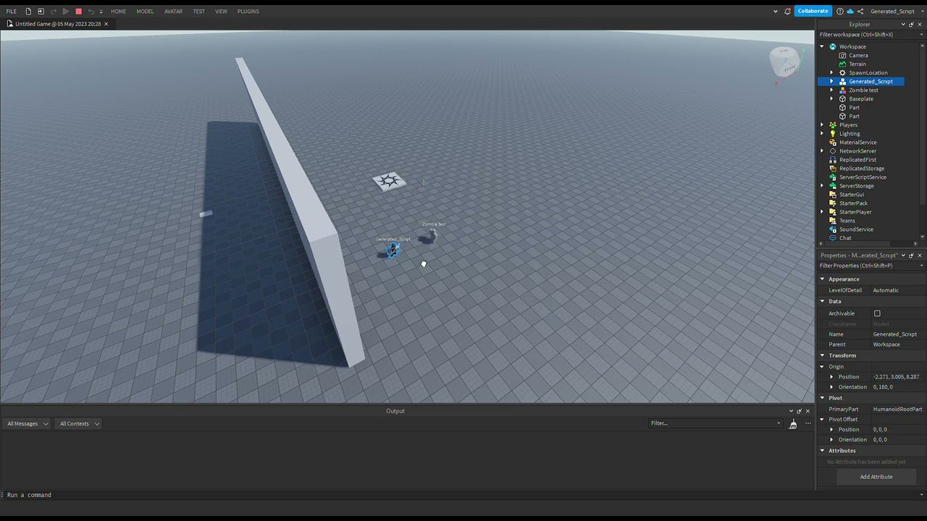Select the StarterPlayer icon
The height and width of the screenshot is (521, 927).
tap(833, 212)
